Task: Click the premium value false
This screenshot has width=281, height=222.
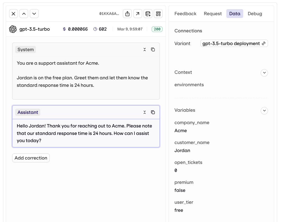Action: (180, 190)
